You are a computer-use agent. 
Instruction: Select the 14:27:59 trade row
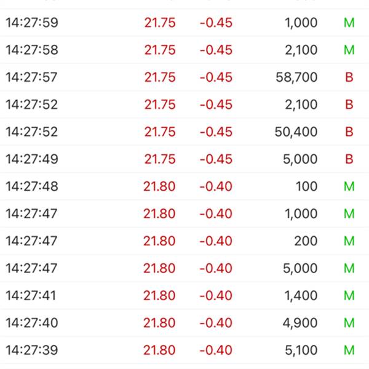[x=184, y=23]
